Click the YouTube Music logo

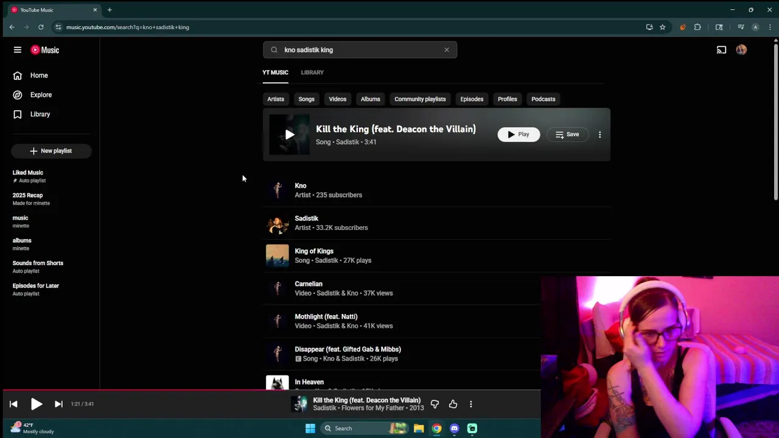click(x=45, y=50)
